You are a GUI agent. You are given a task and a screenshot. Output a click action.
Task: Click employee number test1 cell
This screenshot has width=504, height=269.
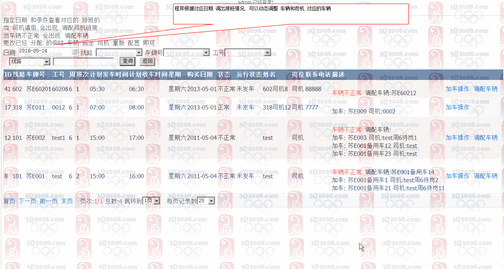(x=58, y=137)
